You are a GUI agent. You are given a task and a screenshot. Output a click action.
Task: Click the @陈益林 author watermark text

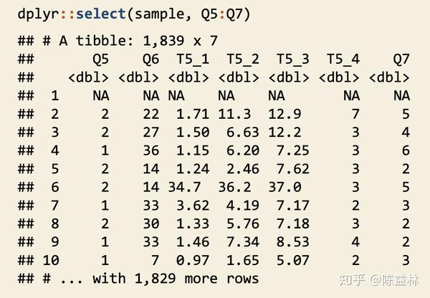396,279
